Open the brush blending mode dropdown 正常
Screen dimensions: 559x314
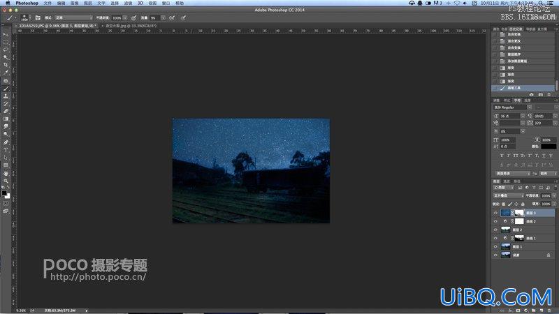pyautogui.click(x=74, y=17)
